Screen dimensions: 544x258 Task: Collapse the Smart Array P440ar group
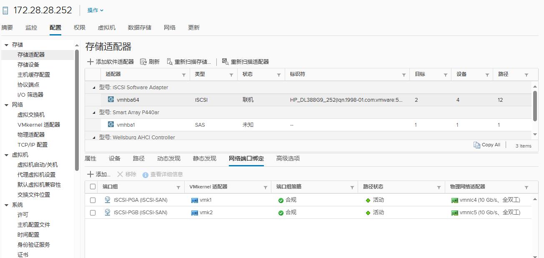click(94, 113)
